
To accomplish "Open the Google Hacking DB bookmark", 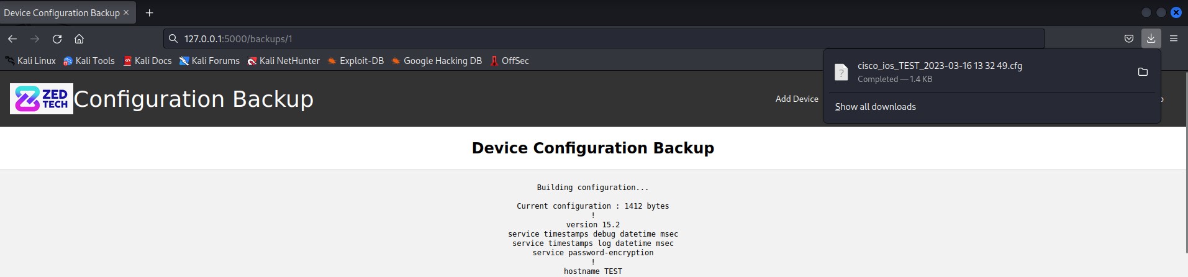I will pos(437,61).
